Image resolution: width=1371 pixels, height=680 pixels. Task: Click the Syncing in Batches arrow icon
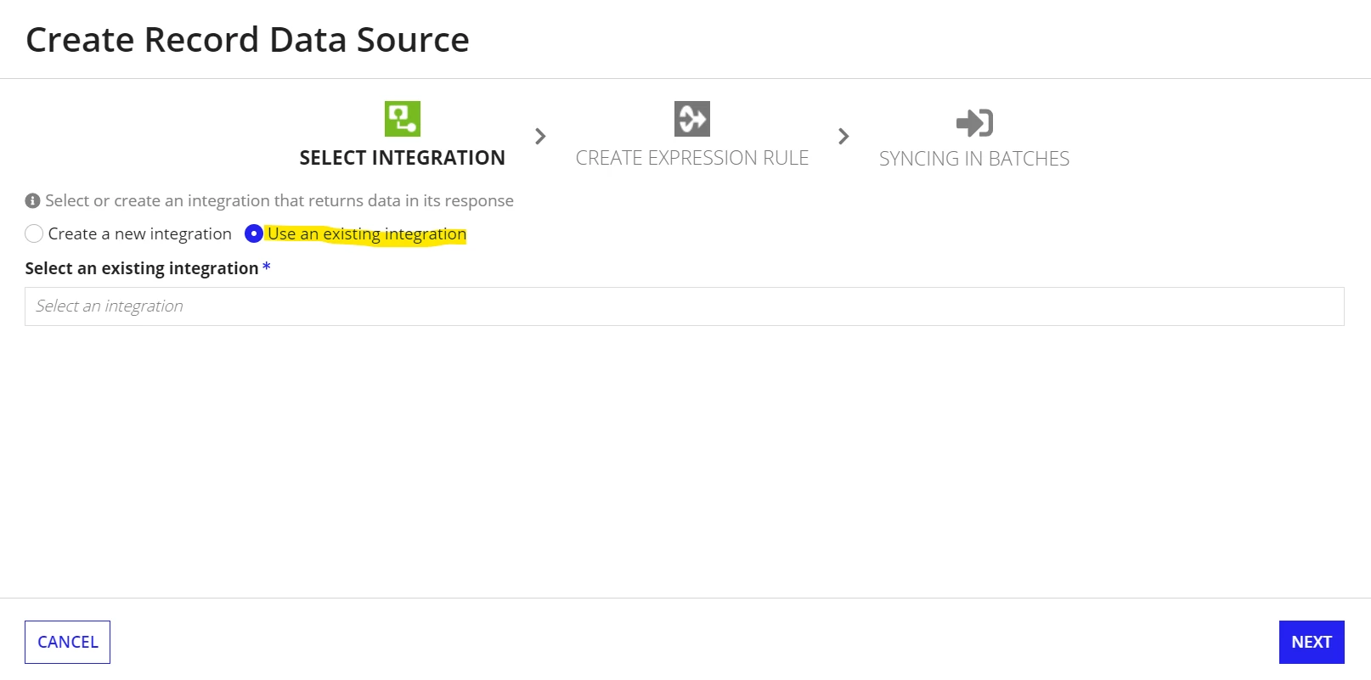coord(974,123)
